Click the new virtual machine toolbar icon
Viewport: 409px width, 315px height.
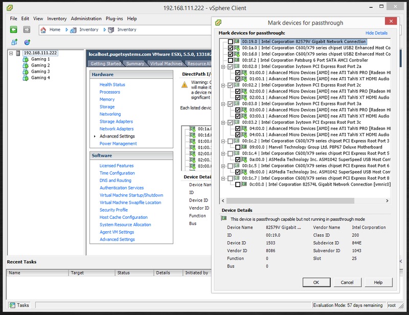14,42
